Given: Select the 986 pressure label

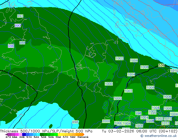Looking at the screenshot, I should [11, 46].
